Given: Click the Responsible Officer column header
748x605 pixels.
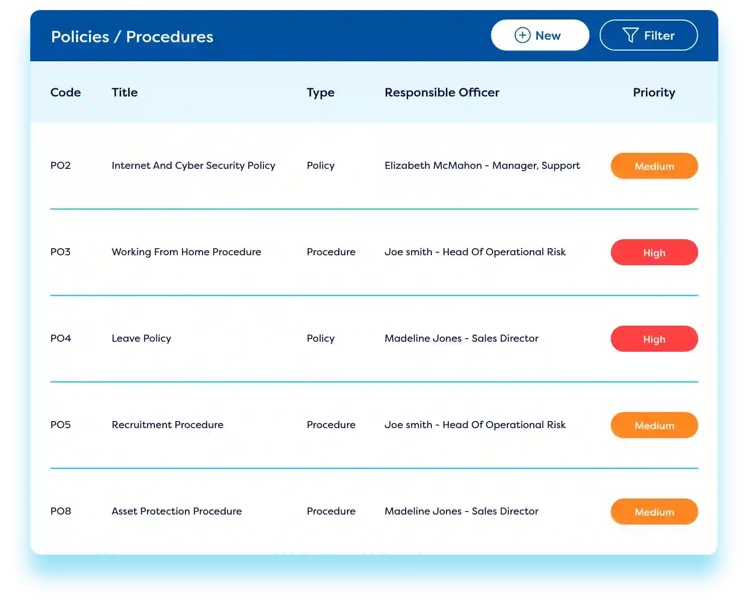Looking at the screenshot, I should point(442,92).
